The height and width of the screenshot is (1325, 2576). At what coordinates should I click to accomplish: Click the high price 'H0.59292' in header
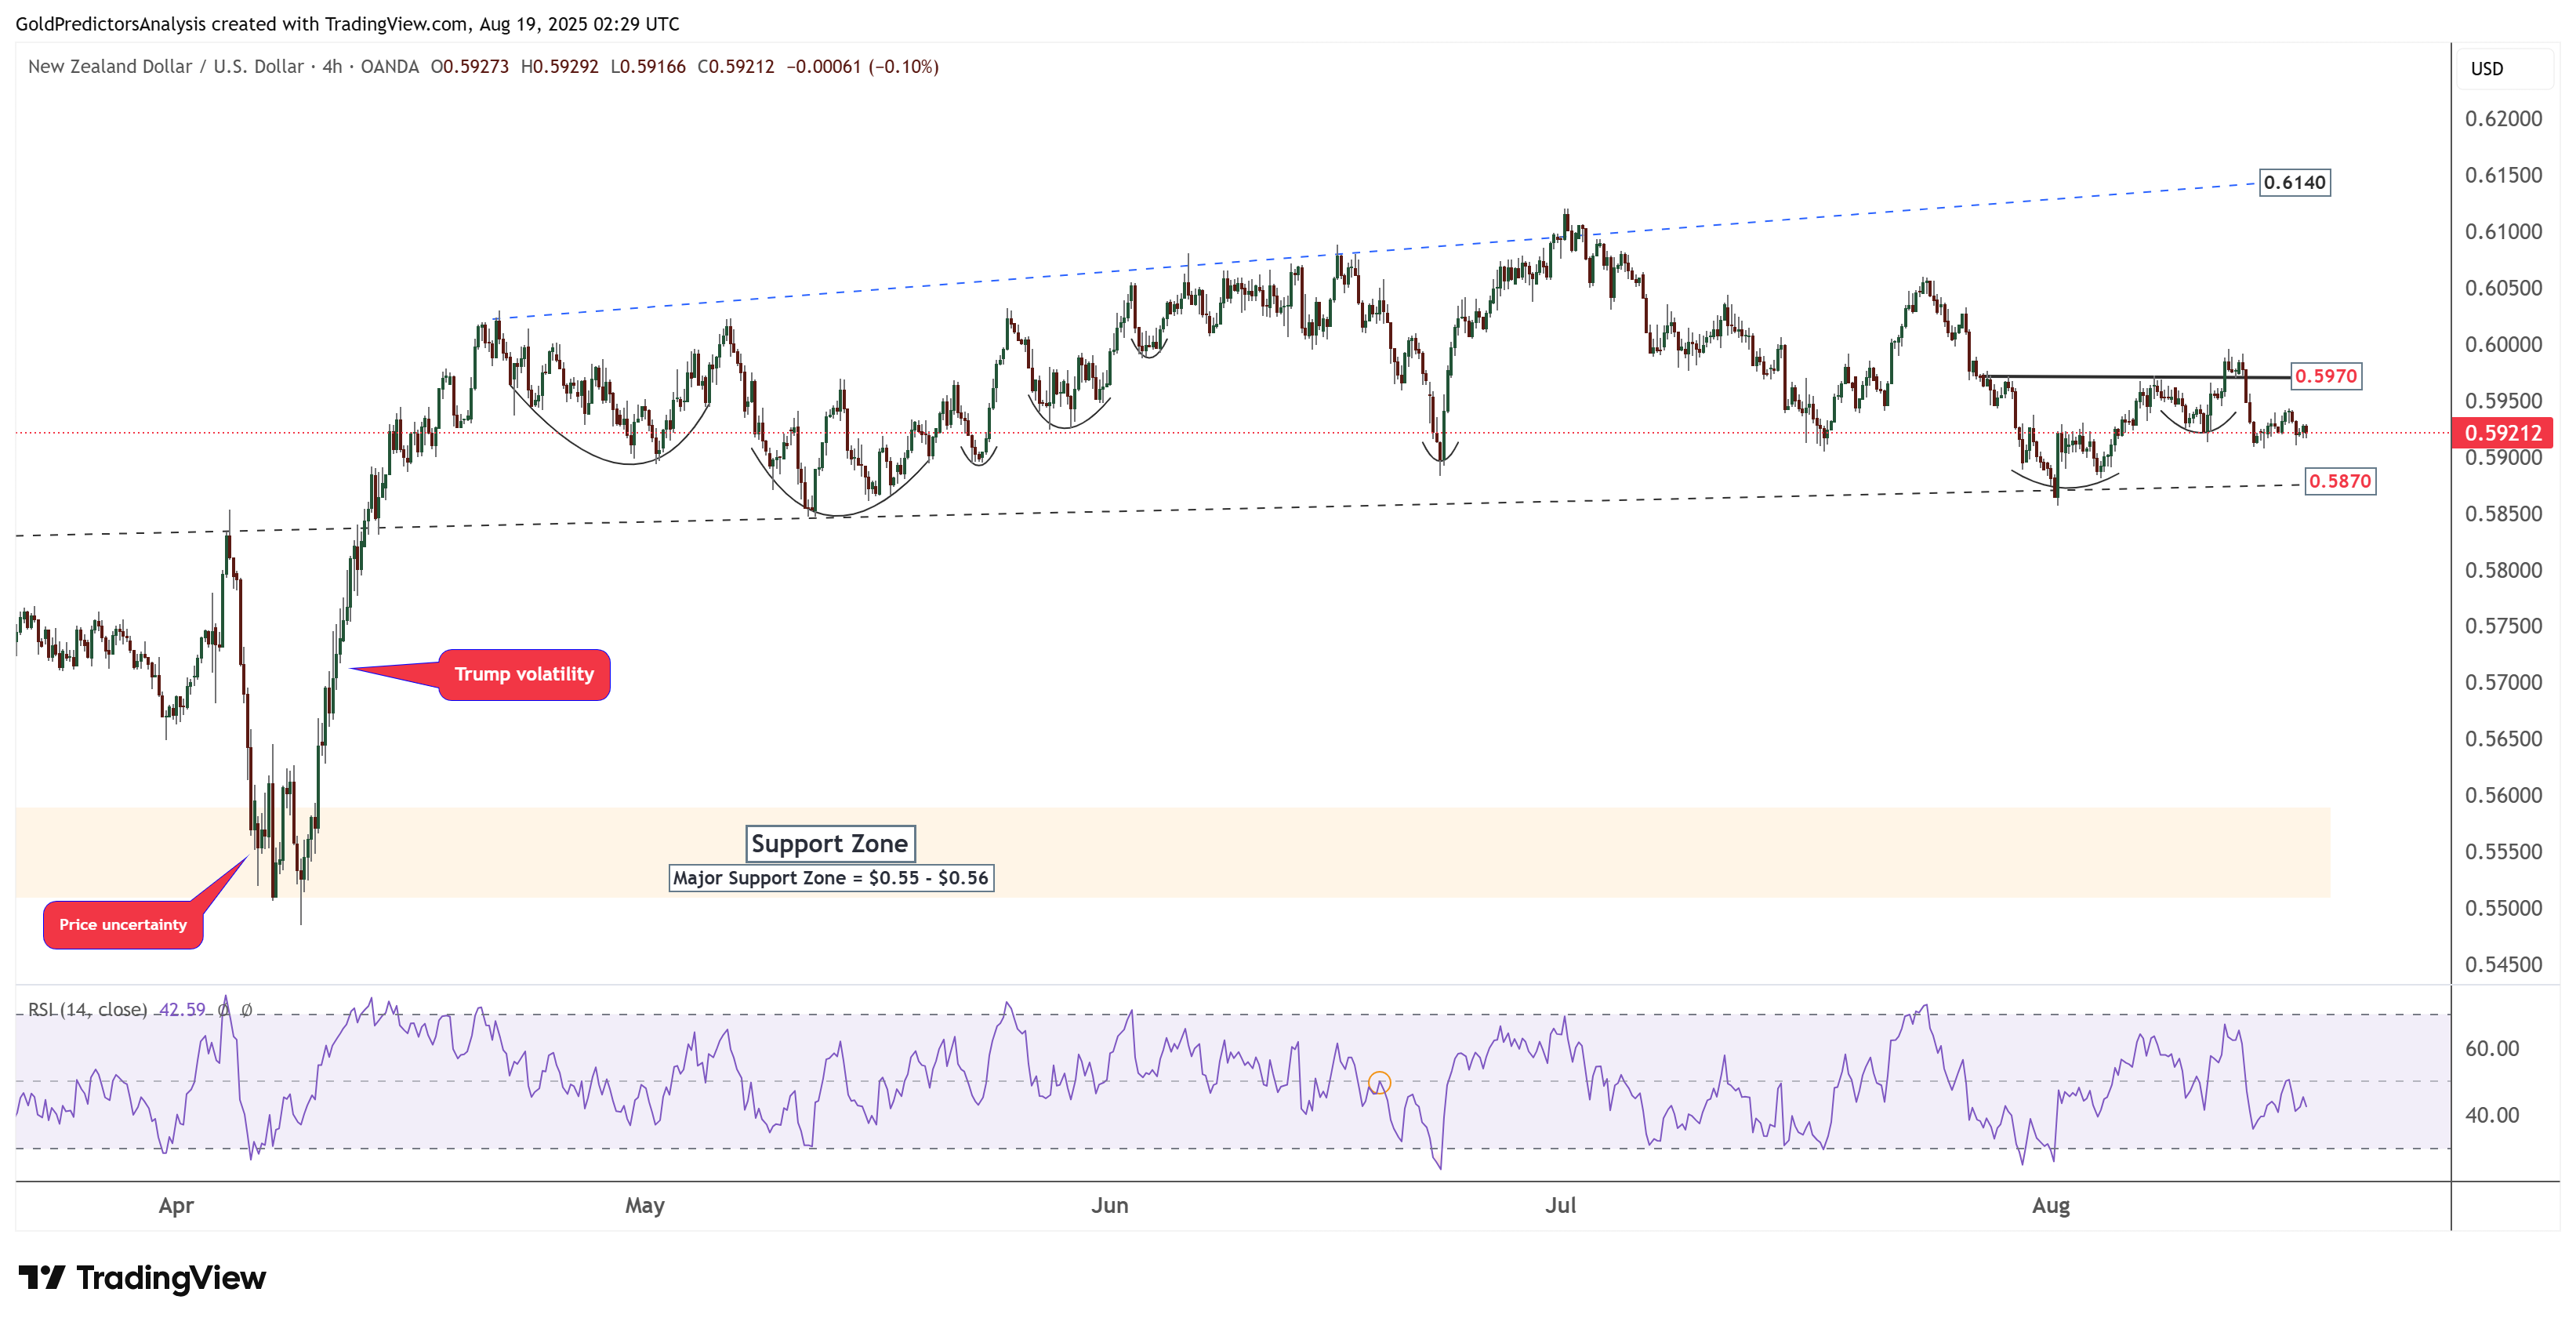tap(559, 66)
